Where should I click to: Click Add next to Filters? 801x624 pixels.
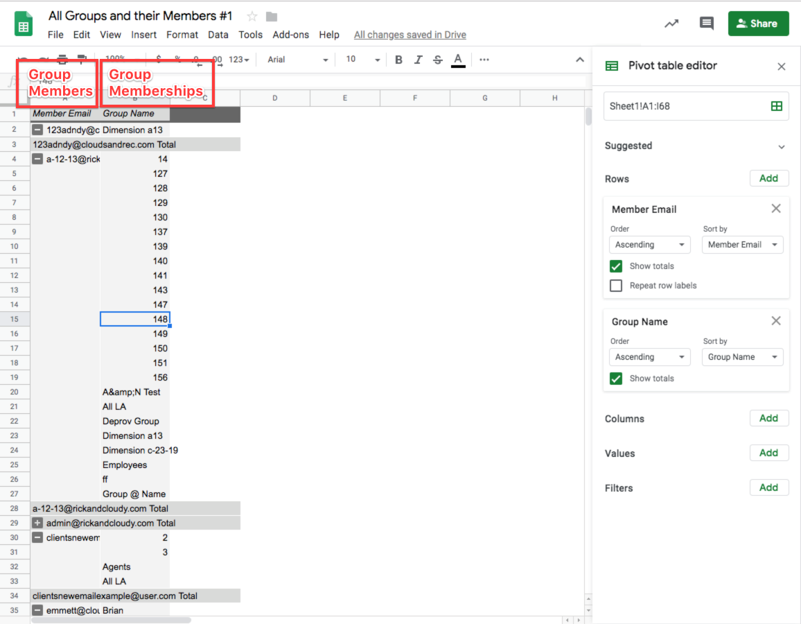(x=769, y=487)
